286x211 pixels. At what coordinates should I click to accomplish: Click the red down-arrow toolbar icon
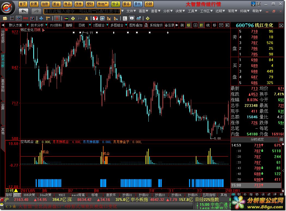(x=57, y=18)
